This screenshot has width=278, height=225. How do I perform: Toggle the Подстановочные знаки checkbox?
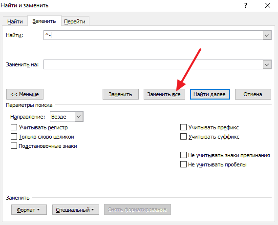point(14,146)
